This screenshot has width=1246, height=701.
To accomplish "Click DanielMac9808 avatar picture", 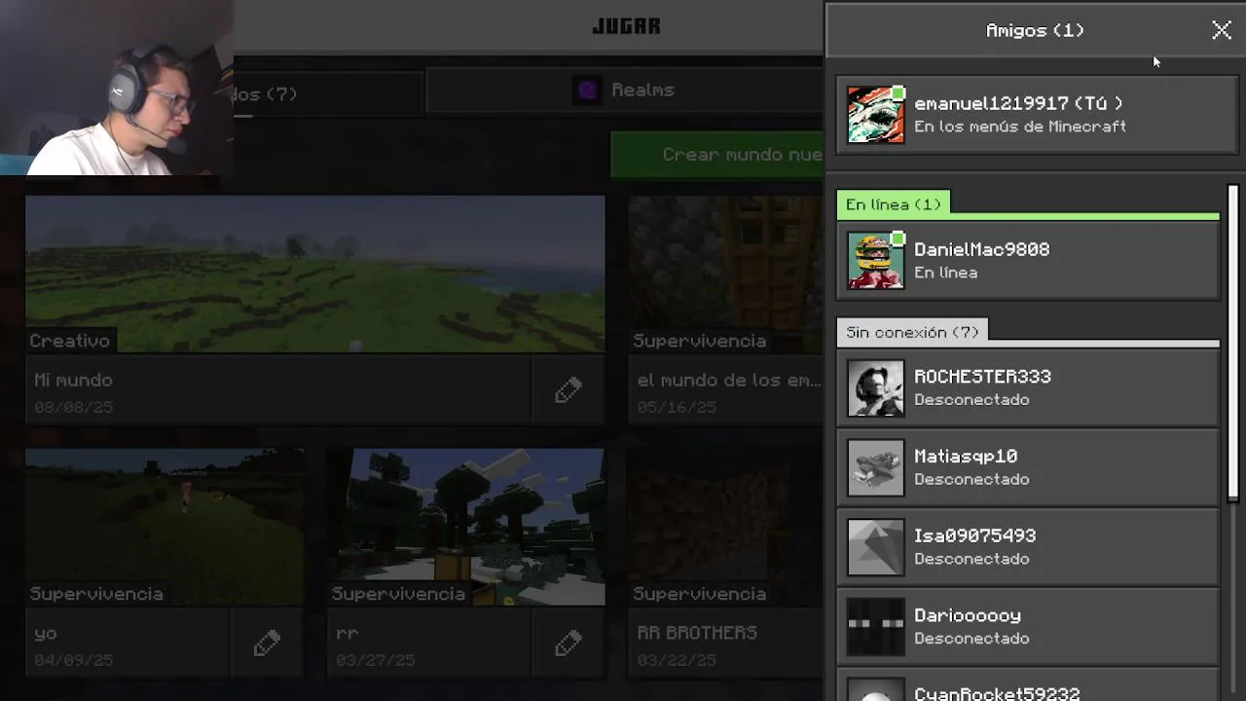I will click(875, 261).
